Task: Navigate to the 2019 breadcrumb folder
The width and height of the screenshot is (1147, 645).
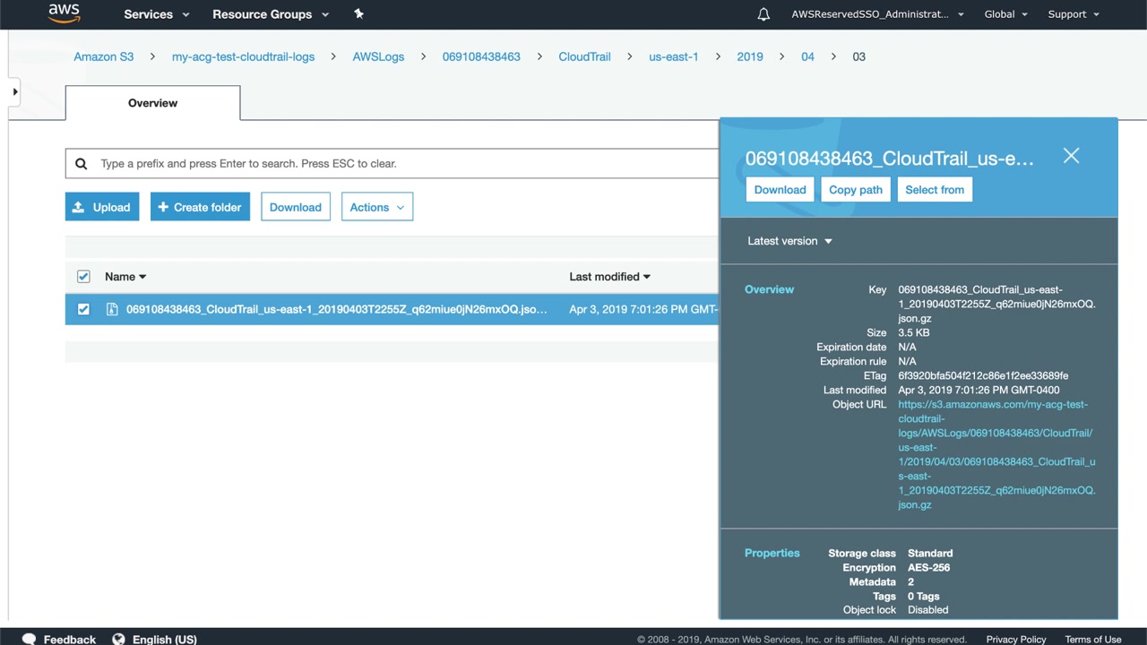Action: 750,56
